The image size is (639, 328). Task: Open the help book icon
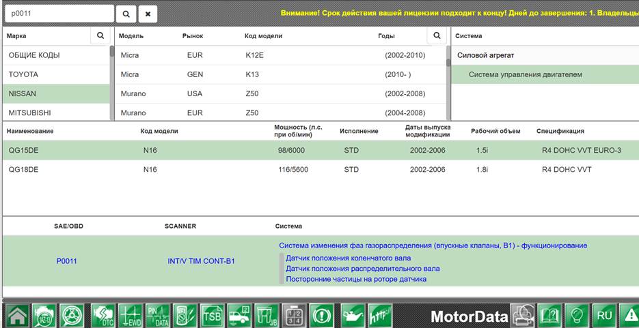(x=549, y=316)
